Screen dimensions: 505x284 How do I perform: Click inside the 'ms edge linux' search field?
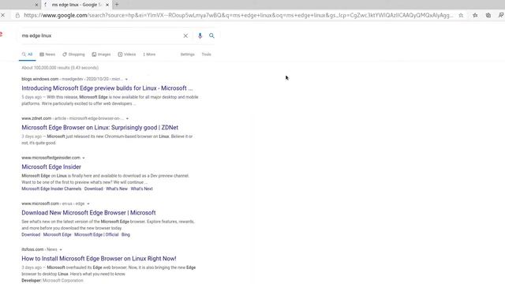pos(100,35)
